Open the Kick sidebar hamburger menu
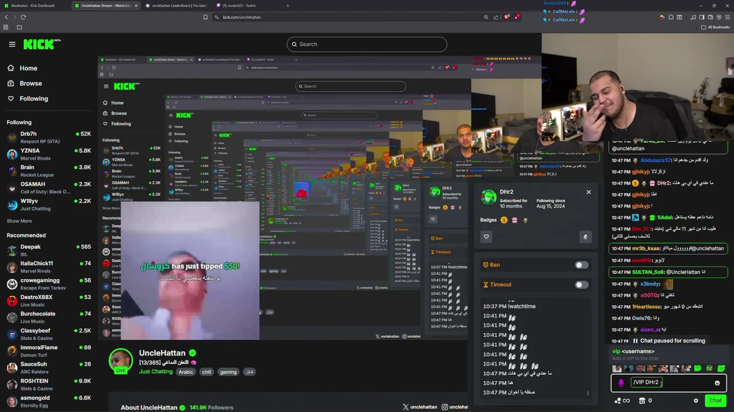This screenshot has width=734, height=412. point(12,44)
